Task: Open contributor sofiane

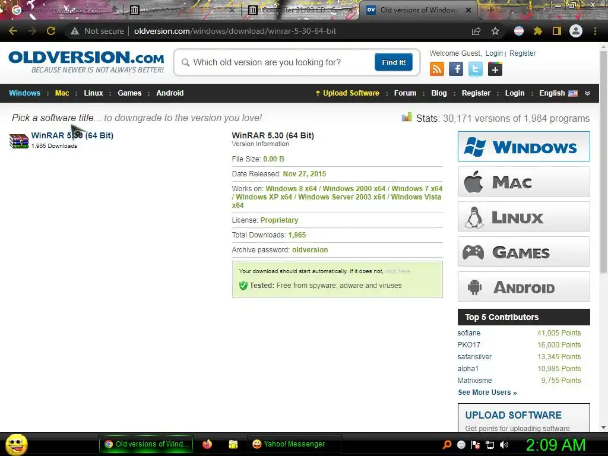Action: coord(469,332)
